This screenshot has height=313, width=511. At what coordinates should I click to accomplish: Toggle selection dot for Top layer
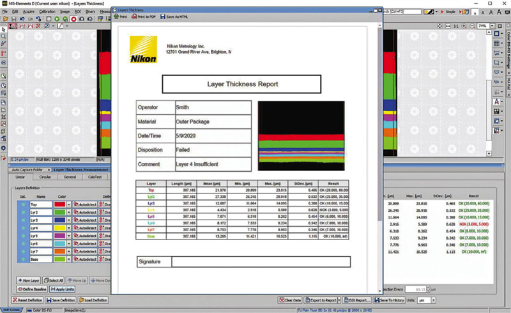click(23, 204)
